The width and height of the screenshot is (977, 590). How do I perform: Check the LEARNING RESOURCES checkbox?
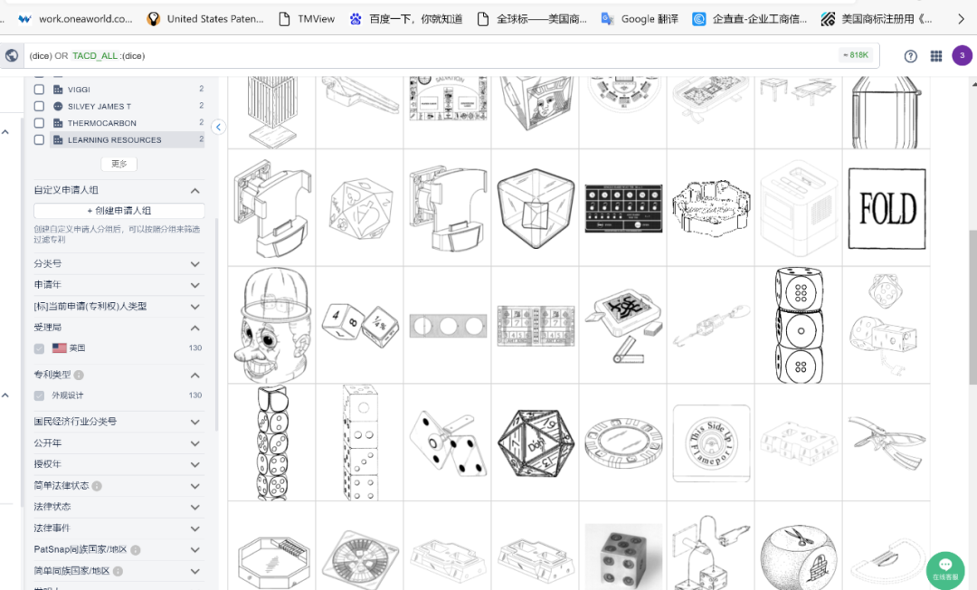coord(39,140)
